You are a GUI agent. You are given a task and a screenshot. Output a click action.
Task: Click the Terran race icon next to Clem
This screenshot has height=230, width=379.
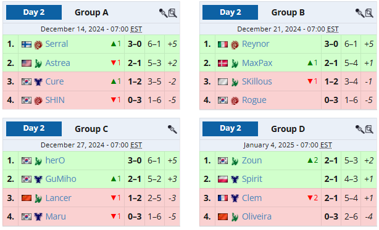pos(235,199)
